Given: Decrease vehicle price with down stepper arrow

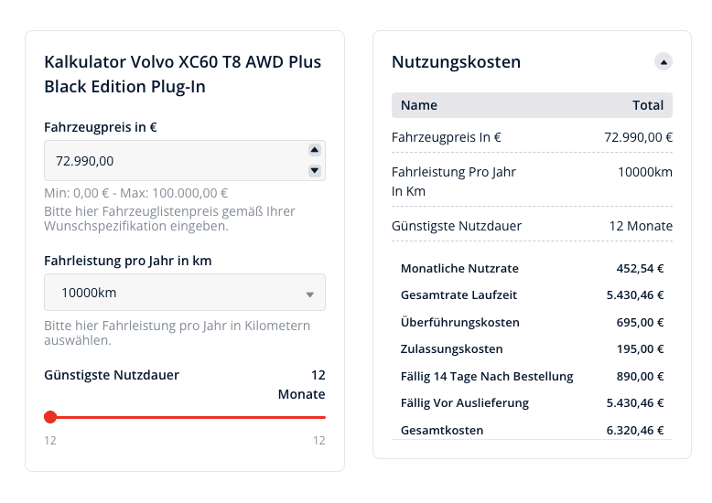Looking at the screenshot, I should pos(315,171).
